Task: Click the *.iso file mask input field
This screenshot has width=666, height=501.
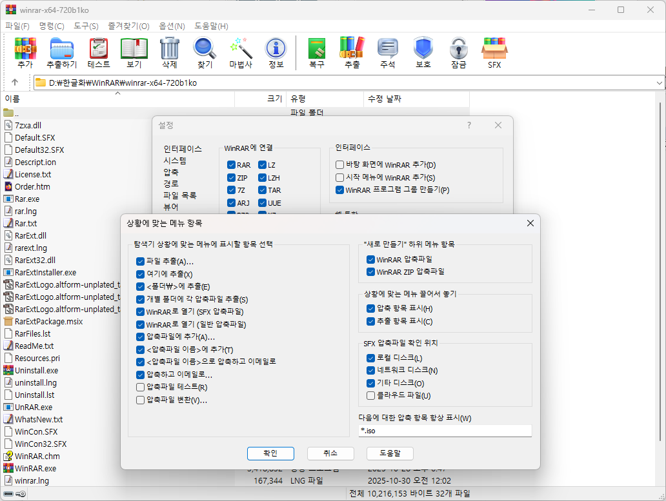Action: [x=445, y=431]
